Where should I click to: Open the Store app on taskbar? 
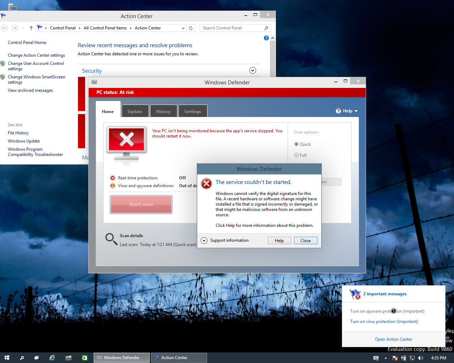85,358
